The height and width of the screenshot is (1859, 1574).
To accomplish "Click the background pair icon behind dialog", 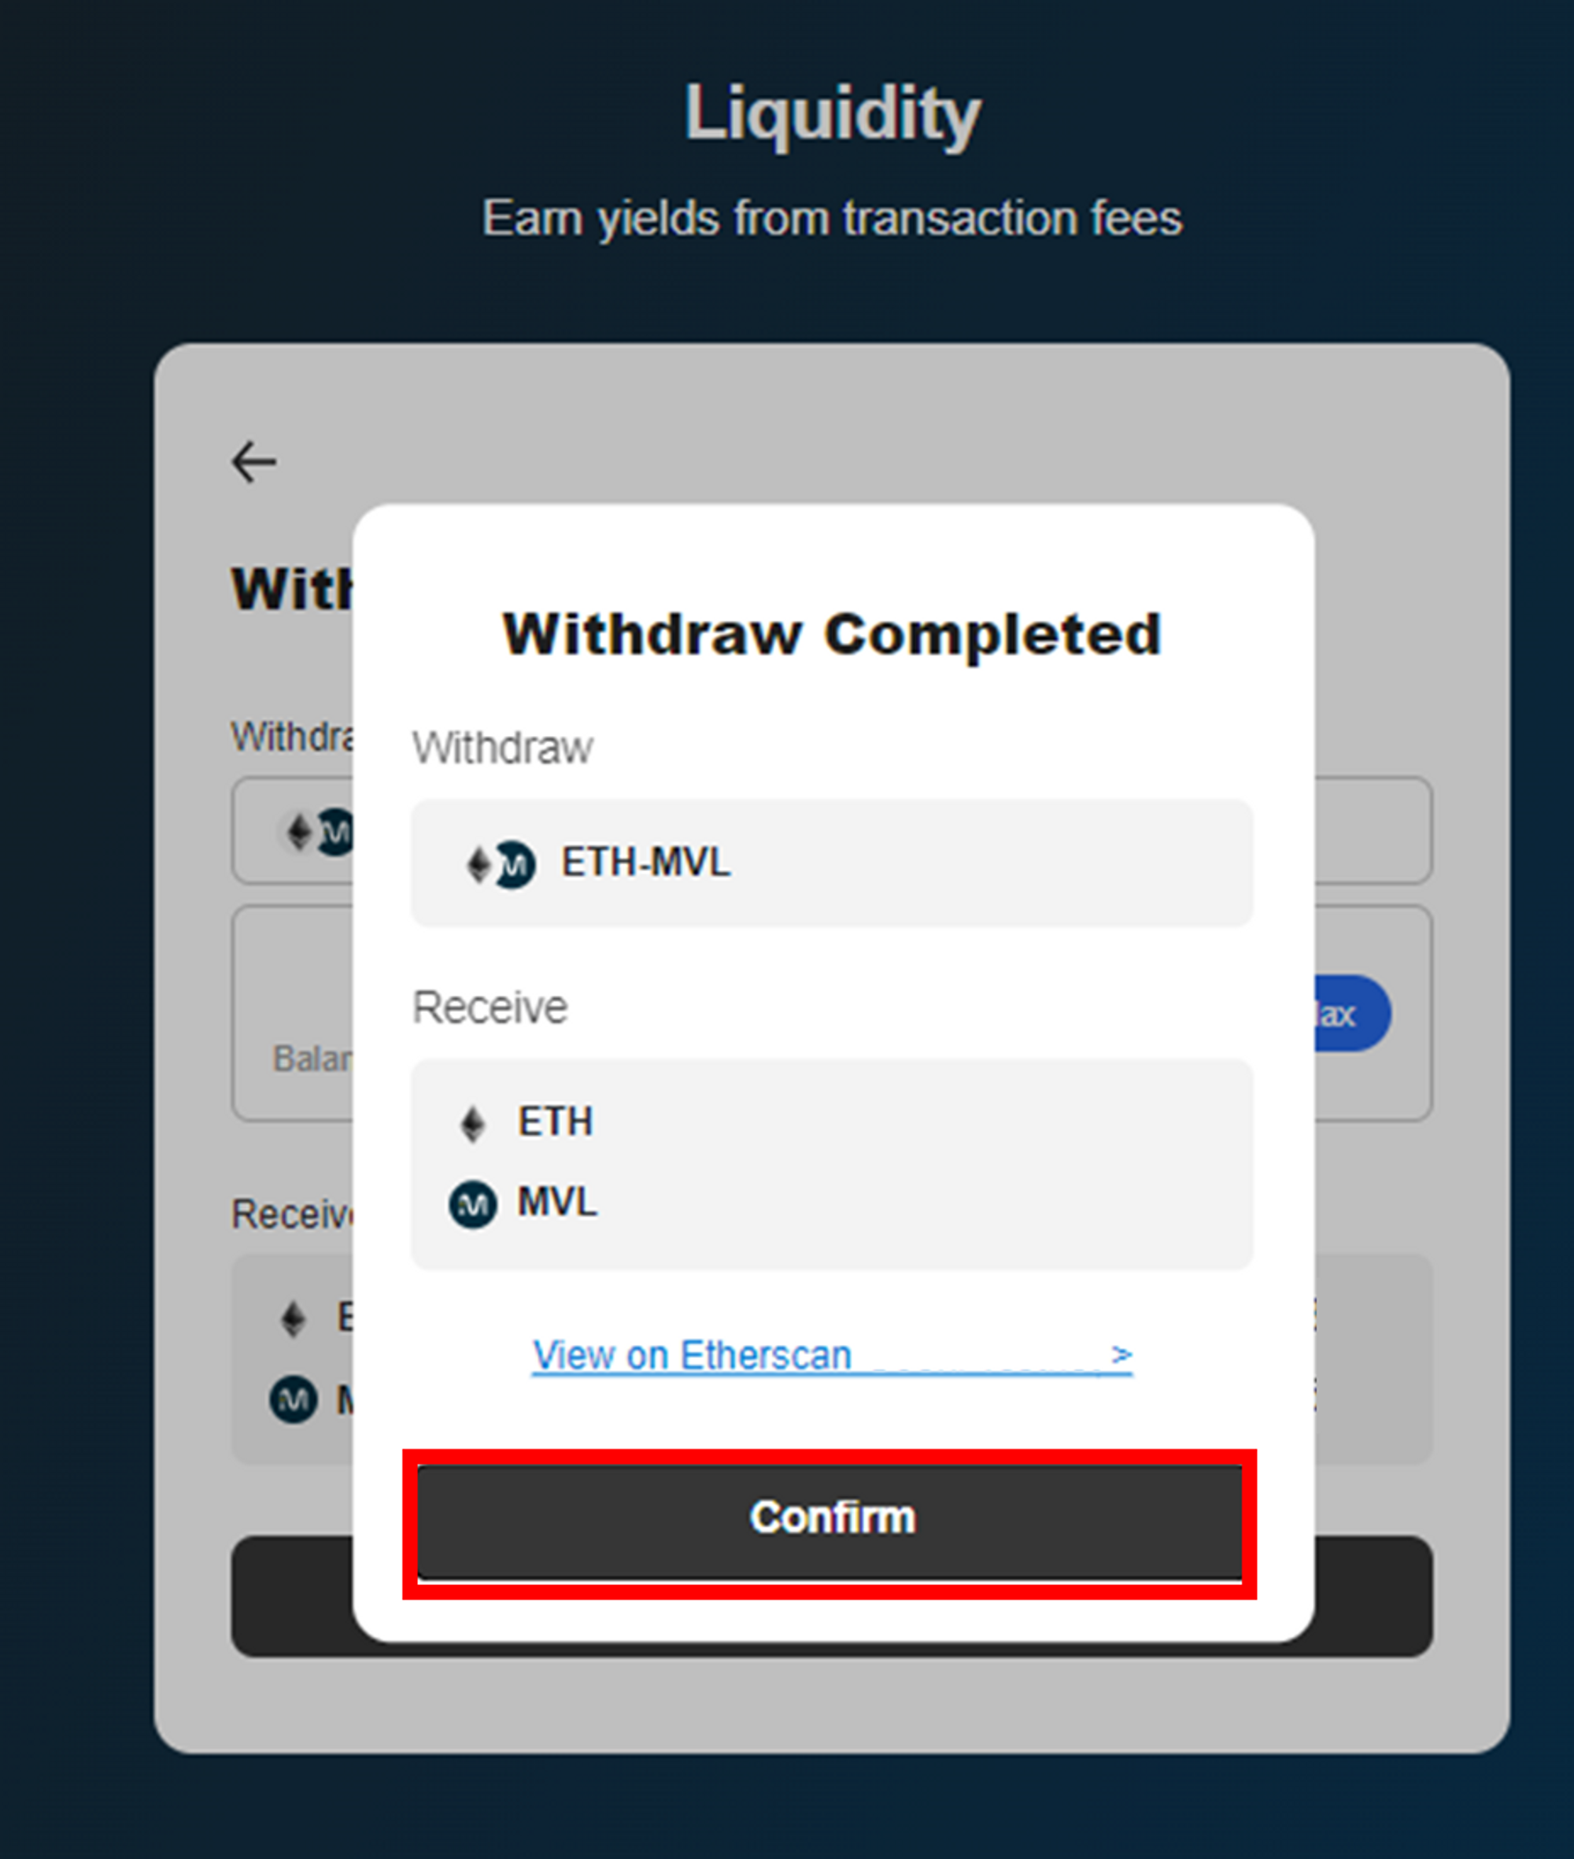I will coord(316,832).
